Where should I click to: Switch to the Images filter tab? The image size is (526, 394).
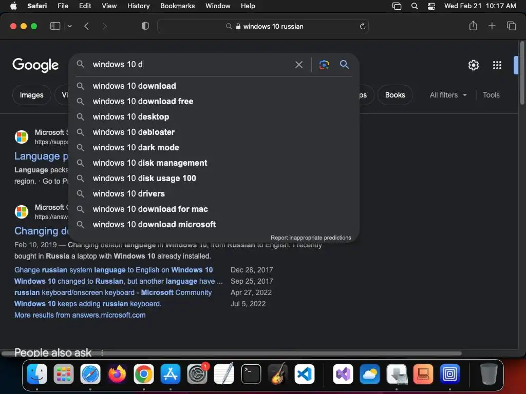[31, 95]
